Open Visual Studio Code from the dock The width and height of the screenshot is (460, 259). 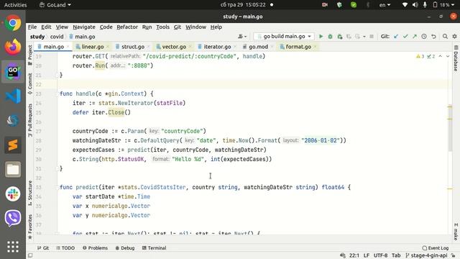(x=13, y=96)
